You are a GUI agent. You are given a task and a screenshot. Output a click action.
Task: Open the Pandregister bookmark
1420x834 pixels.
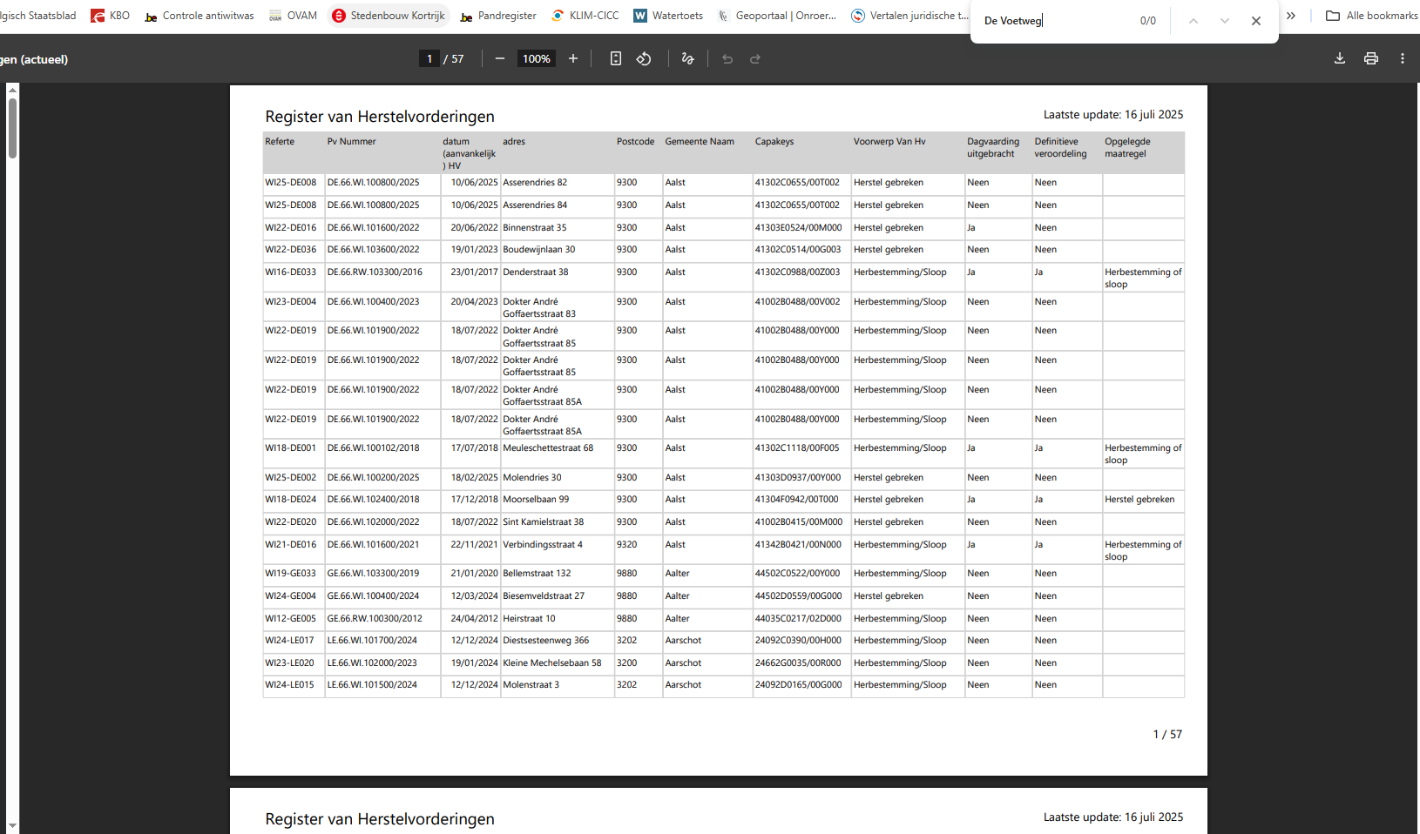pos(498,16)
